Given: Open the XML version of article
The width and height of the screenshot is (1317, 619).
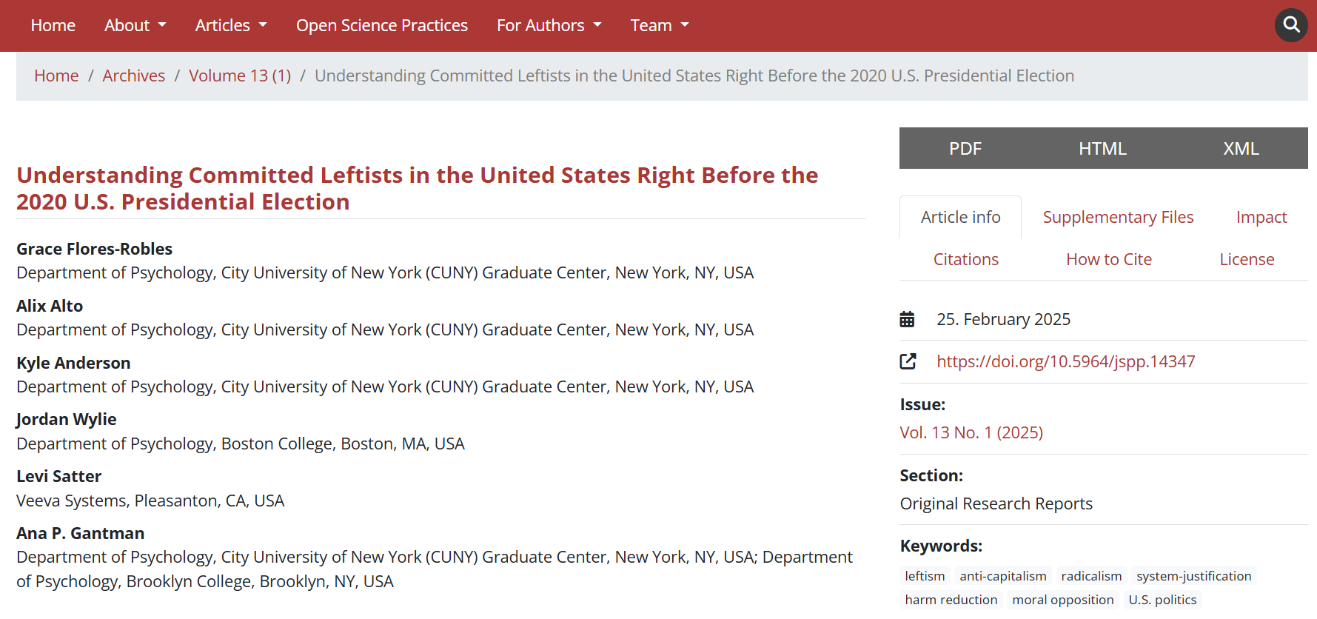Looking at the screenshot, I should [1240, 149].
